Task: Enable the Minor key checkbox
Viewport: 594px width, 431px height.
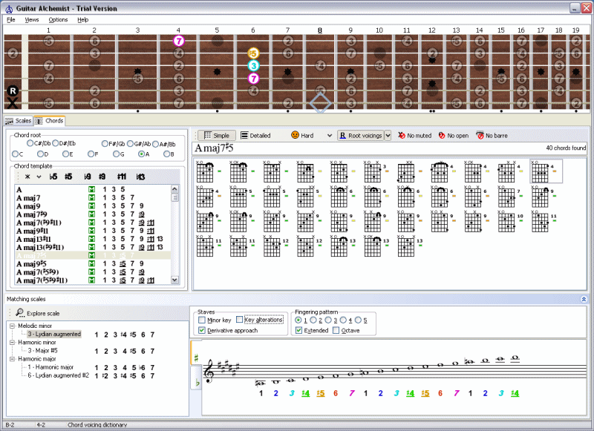Action: point(202,320)
